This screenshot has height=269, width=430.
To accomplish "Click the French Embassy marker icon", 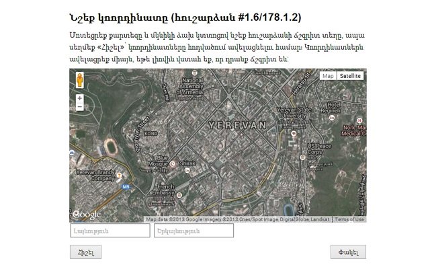I will (179, 195).
